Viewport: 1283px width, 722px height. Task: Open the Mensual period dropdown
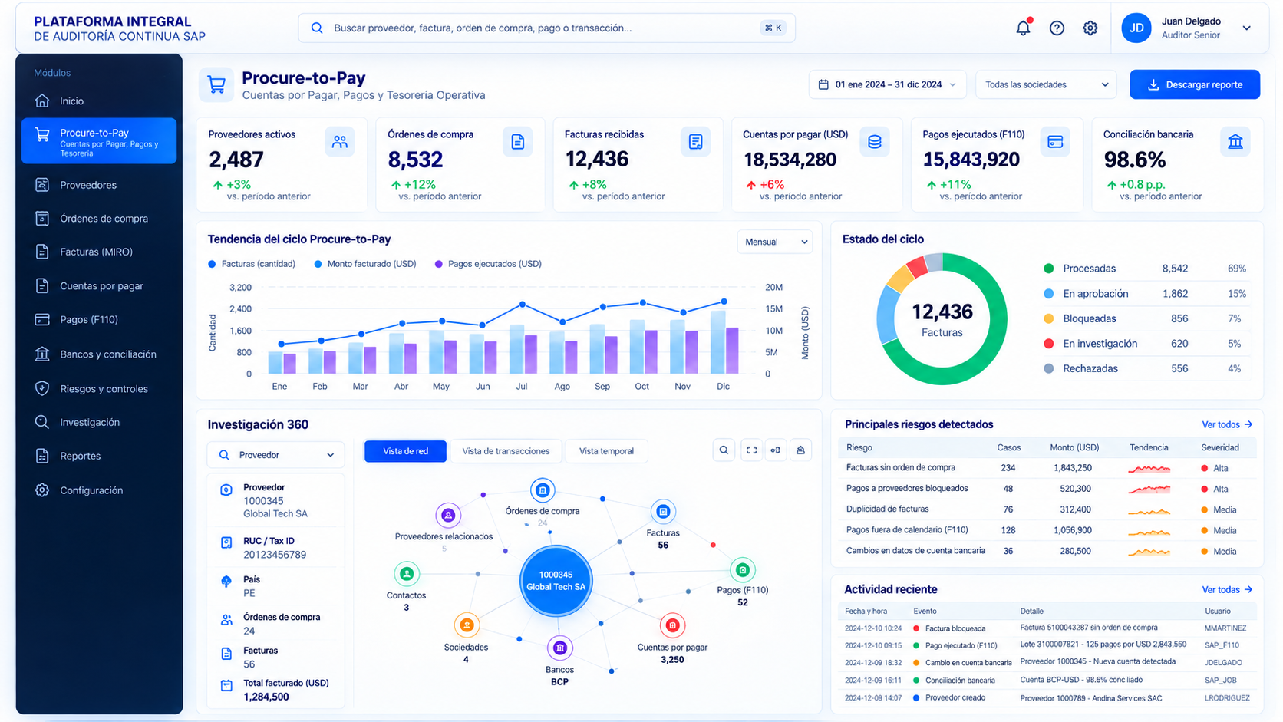[776, 242]
